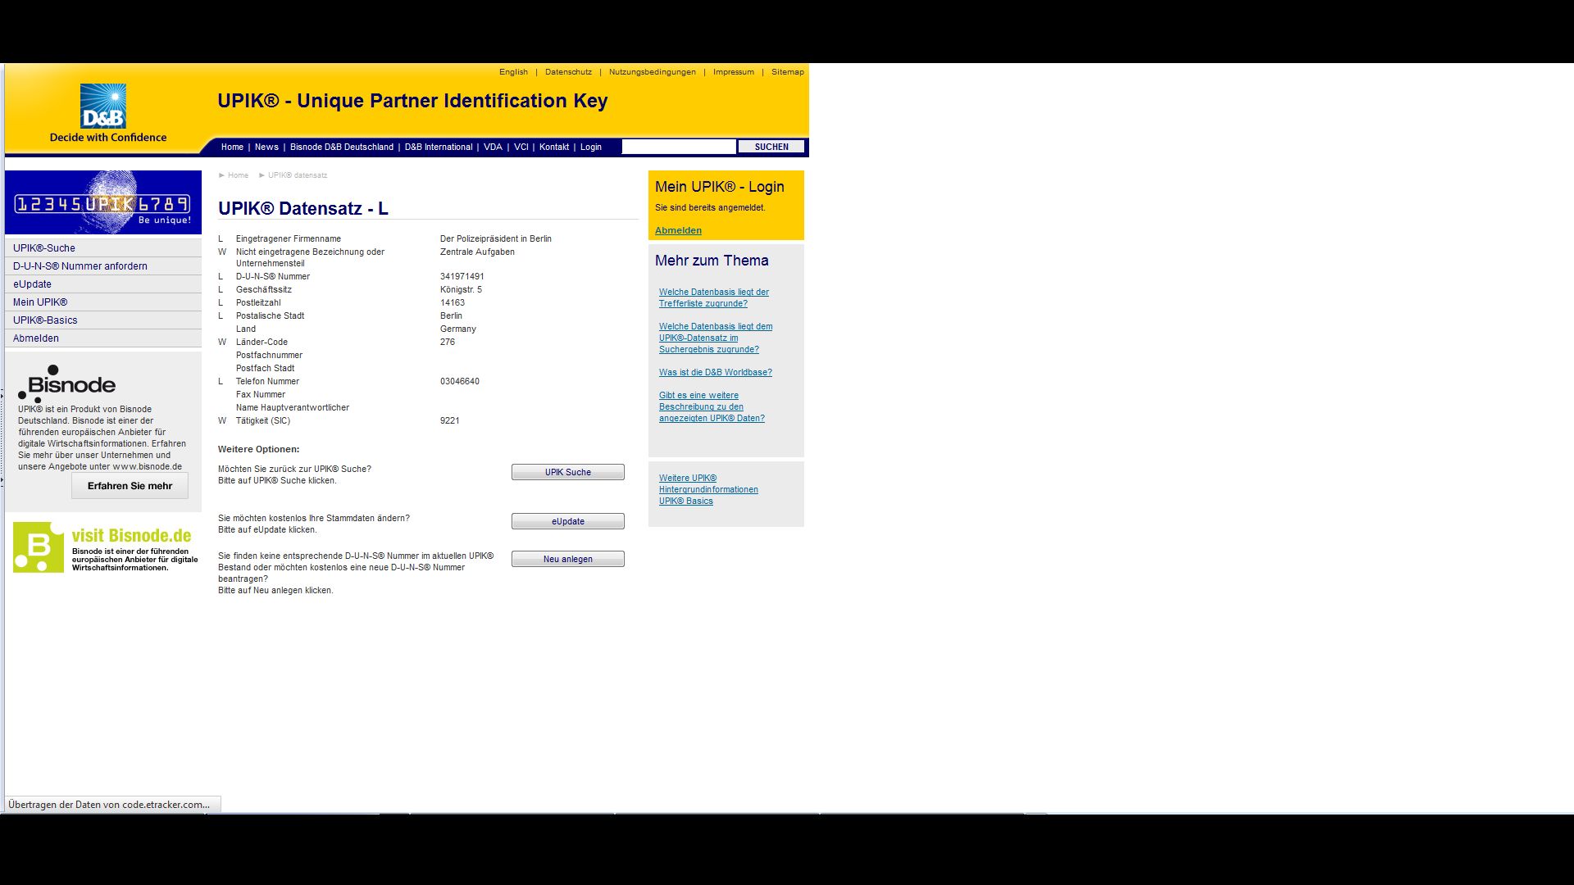Open 'Welche Datenbasis liegt der Trefferliste zugrunde?' link
Image resolution: width=1574 pixels, height=885 pixels.
click(713, 297)
